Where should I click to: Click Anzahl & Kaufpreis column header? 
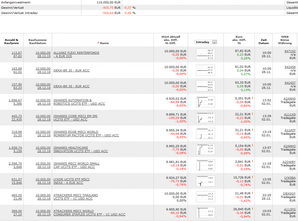click(x=12, y=41)
